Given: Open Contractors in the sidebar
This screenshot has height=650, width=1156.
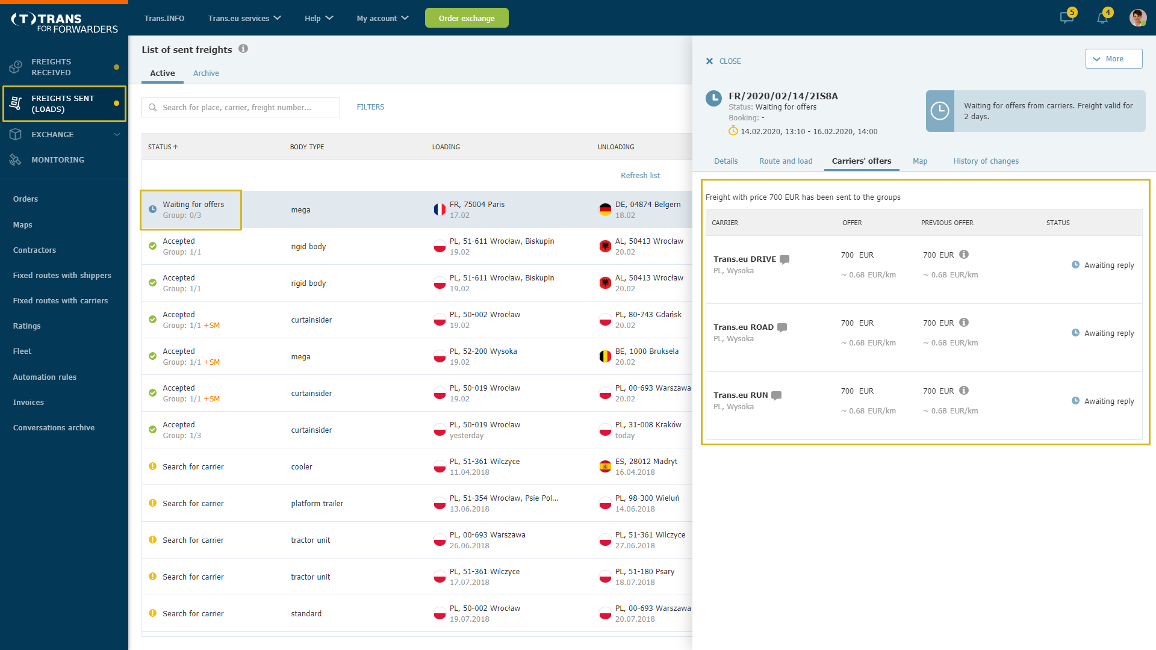Looking at the screenshot, I should click(x=34, y=250).
